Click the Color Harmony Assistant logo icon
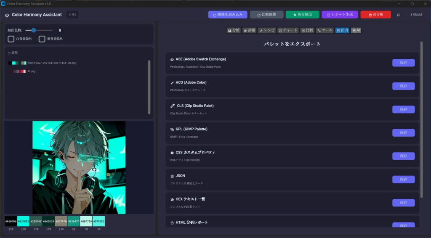Image resolution: width=431 pixels, height=238 pixels. coord(7,15)
